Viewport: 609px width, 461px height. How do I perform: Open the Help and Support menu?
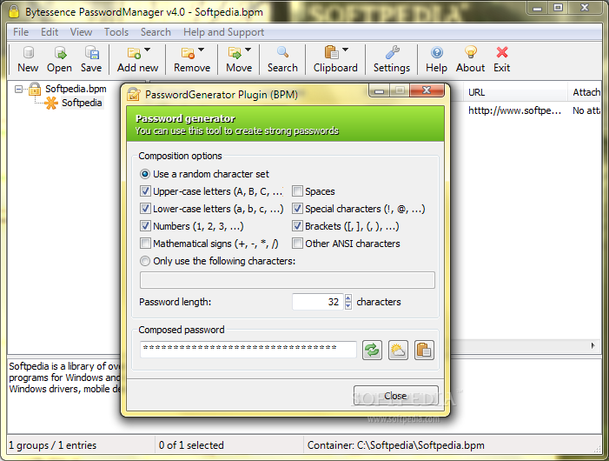point(224,32)
